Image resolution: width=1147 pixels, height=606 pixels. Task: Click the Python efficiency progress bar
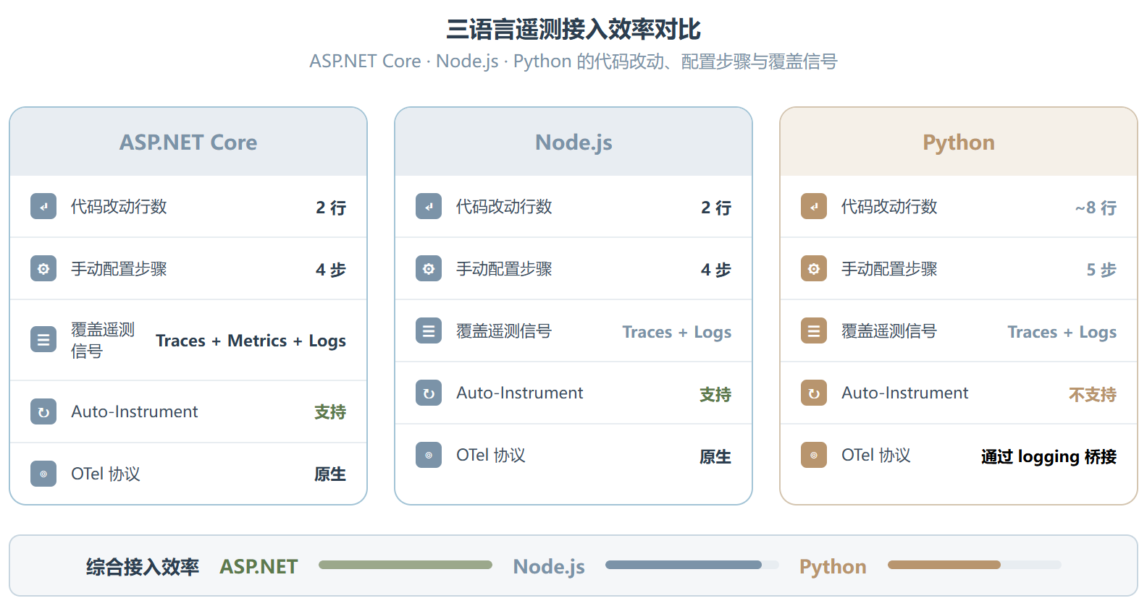pos(975,565)
